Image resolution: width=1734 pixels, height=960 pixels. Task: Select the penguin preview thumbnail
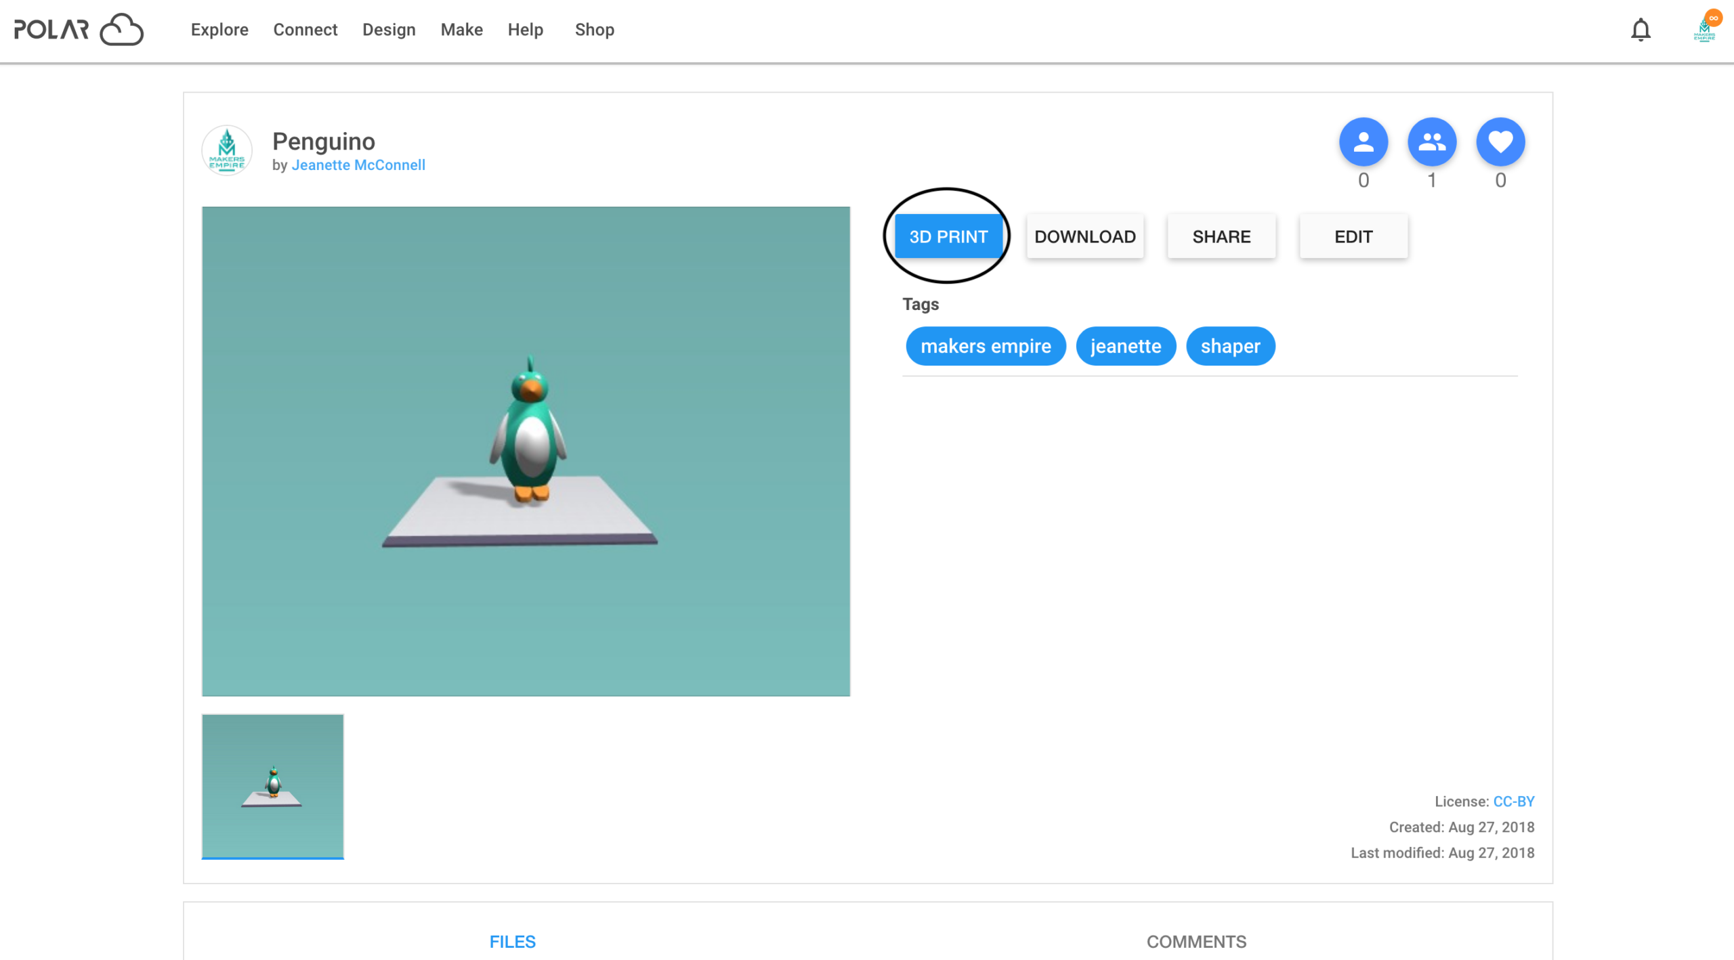(272, 785)
